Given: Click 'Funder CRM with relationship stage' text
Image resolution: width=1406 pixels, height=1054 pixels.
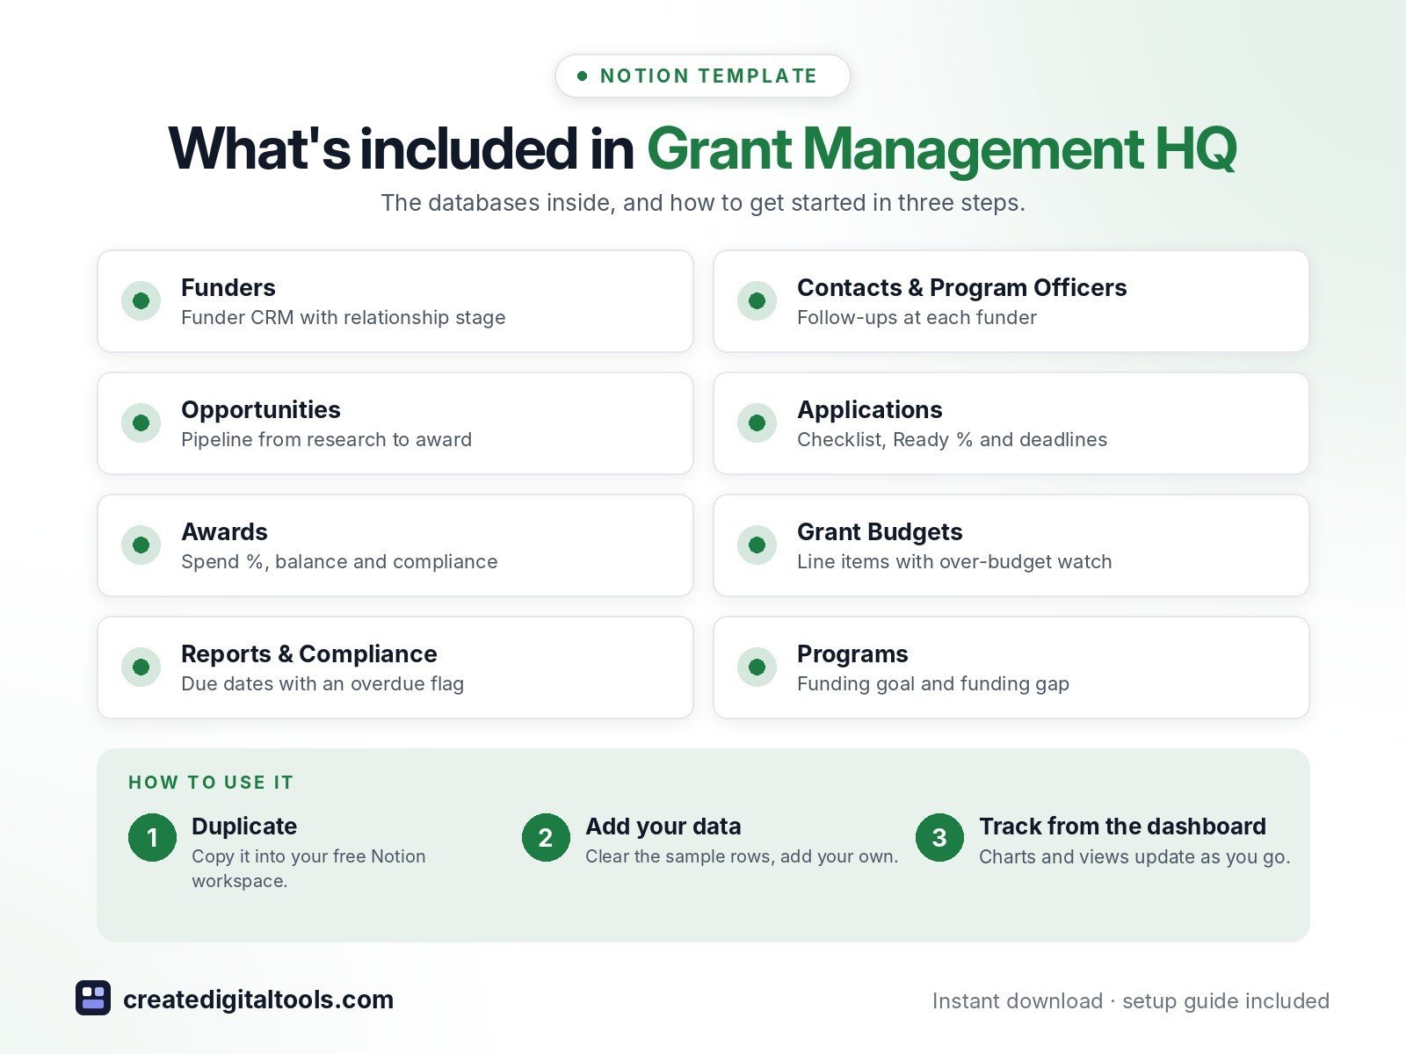Looking at the screenshot, I should pos(344,318).
